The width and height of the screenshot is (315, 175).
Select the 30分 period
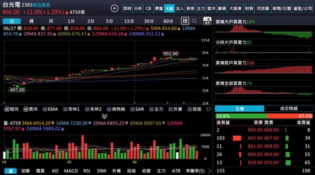point(149,21)
